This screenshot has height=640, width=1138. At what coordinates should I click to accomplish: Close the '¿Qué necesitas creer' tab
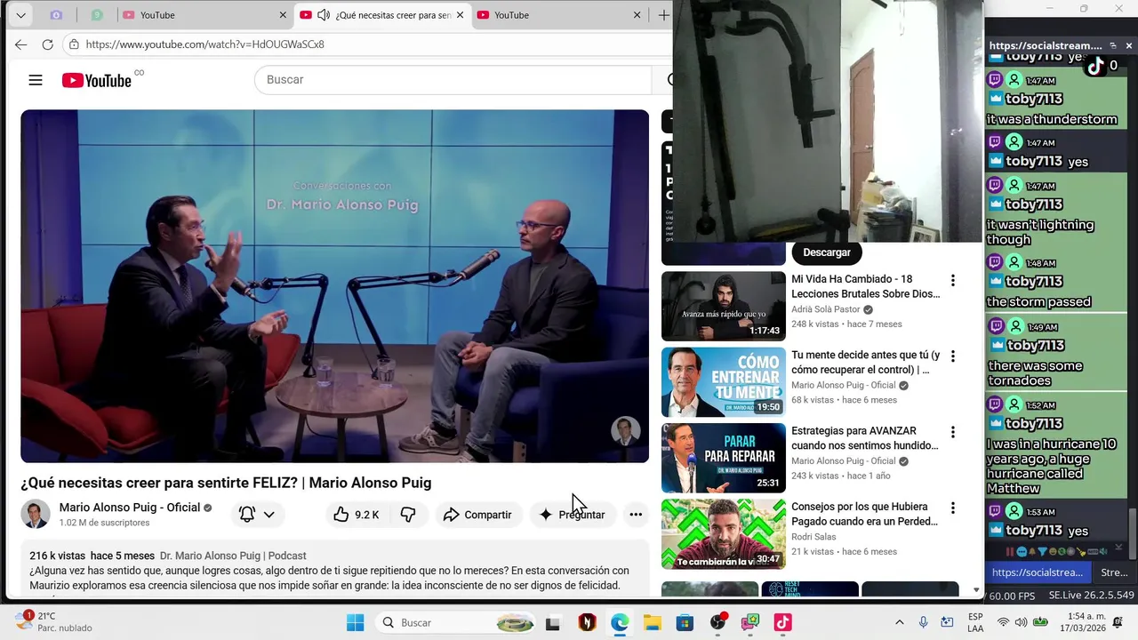460,15
